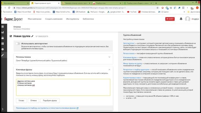The image size is (201, 113).
Task: Open the Регион показа help link
Action: click(129, 53)
